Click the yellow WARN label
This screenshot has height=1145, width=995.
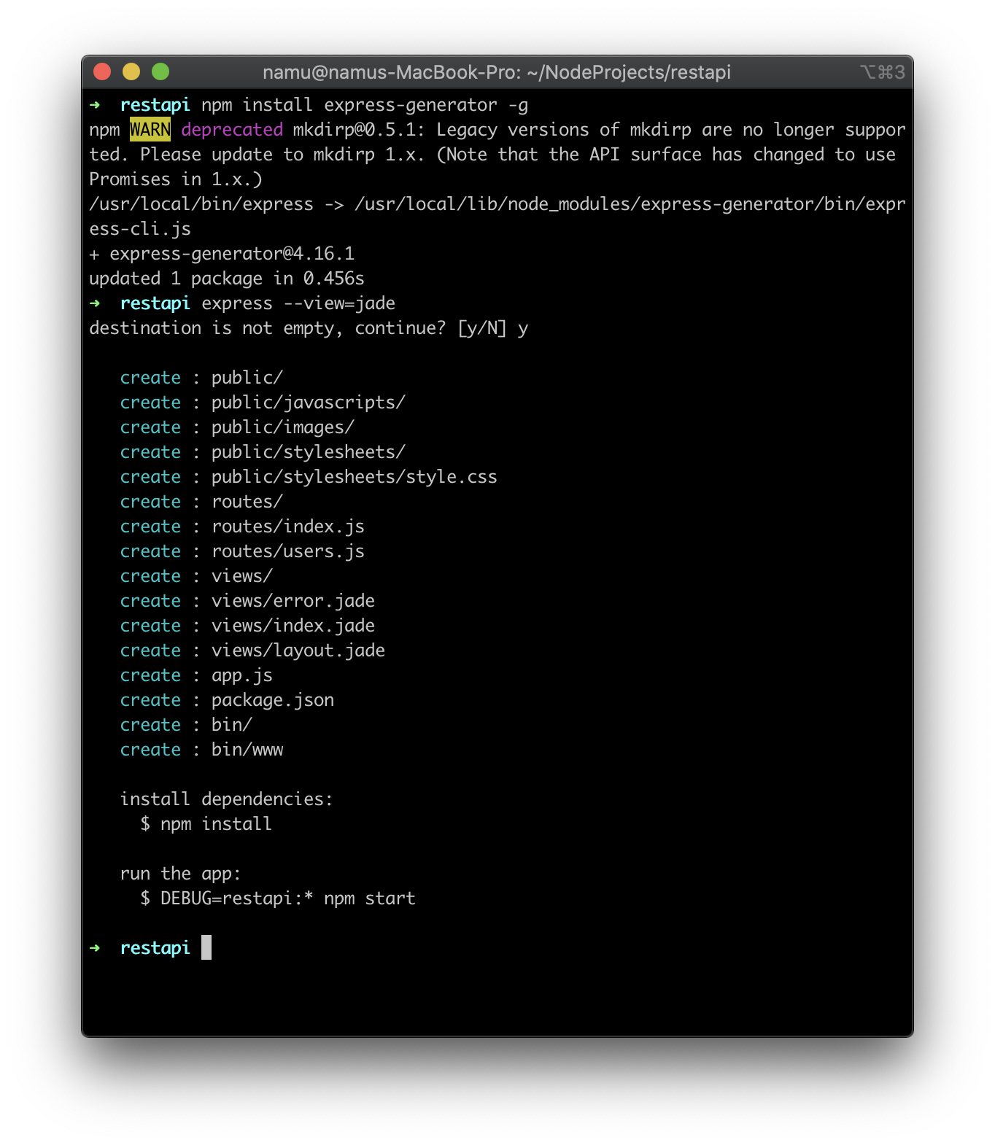tap(150, 130)
